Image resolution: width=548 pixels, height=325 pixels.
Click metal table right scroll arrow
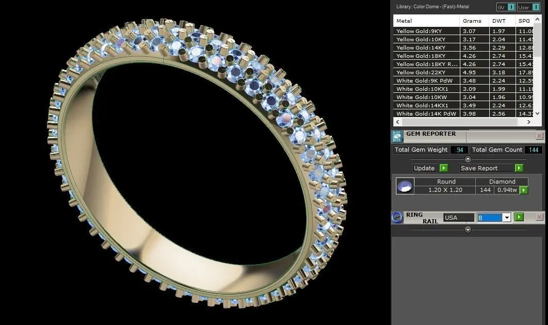point(529,122)
